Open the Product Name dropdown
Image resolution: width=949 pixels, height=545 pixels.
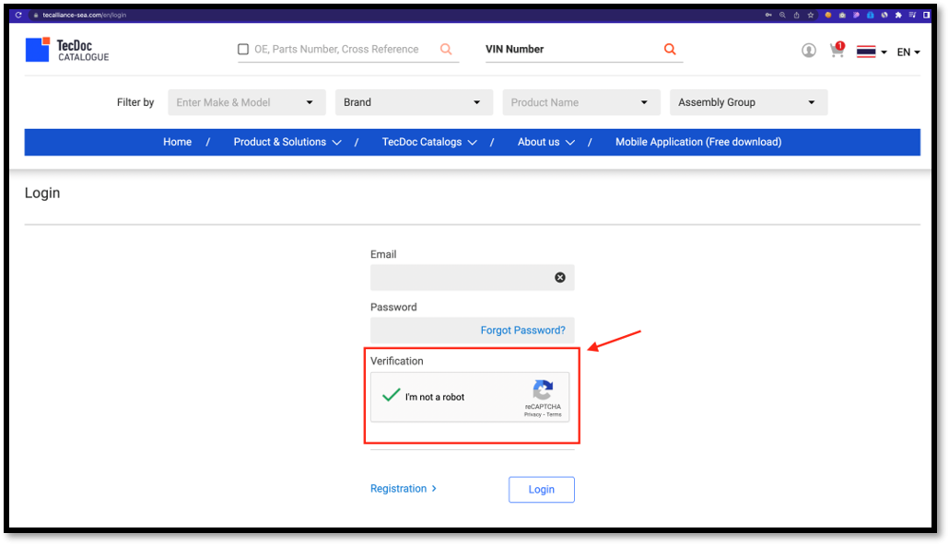[x=581, y=102]
